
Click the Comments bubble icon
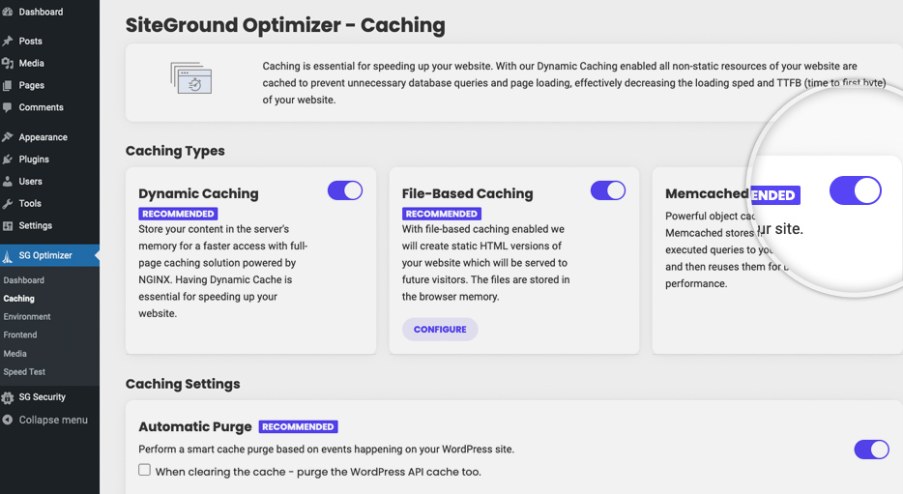tap(8, 107)
